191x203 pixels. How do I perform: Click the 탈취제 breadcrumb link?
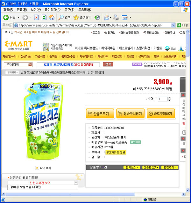pyautogui.click(x=81, y=72)
